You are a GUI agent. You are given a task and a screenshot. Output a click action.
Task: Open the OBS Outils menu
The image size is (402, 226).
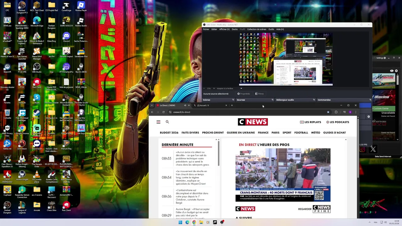pyautogui.click(x=271, y=29)
